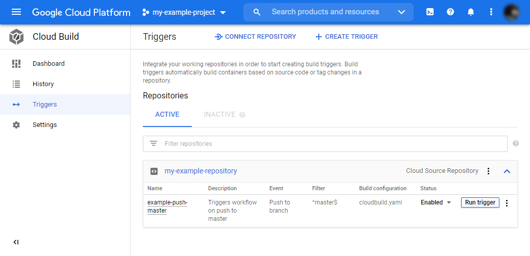Click the Dashboard sidebar icon
This screenshot has width=530, height=256.
[16, 64]
